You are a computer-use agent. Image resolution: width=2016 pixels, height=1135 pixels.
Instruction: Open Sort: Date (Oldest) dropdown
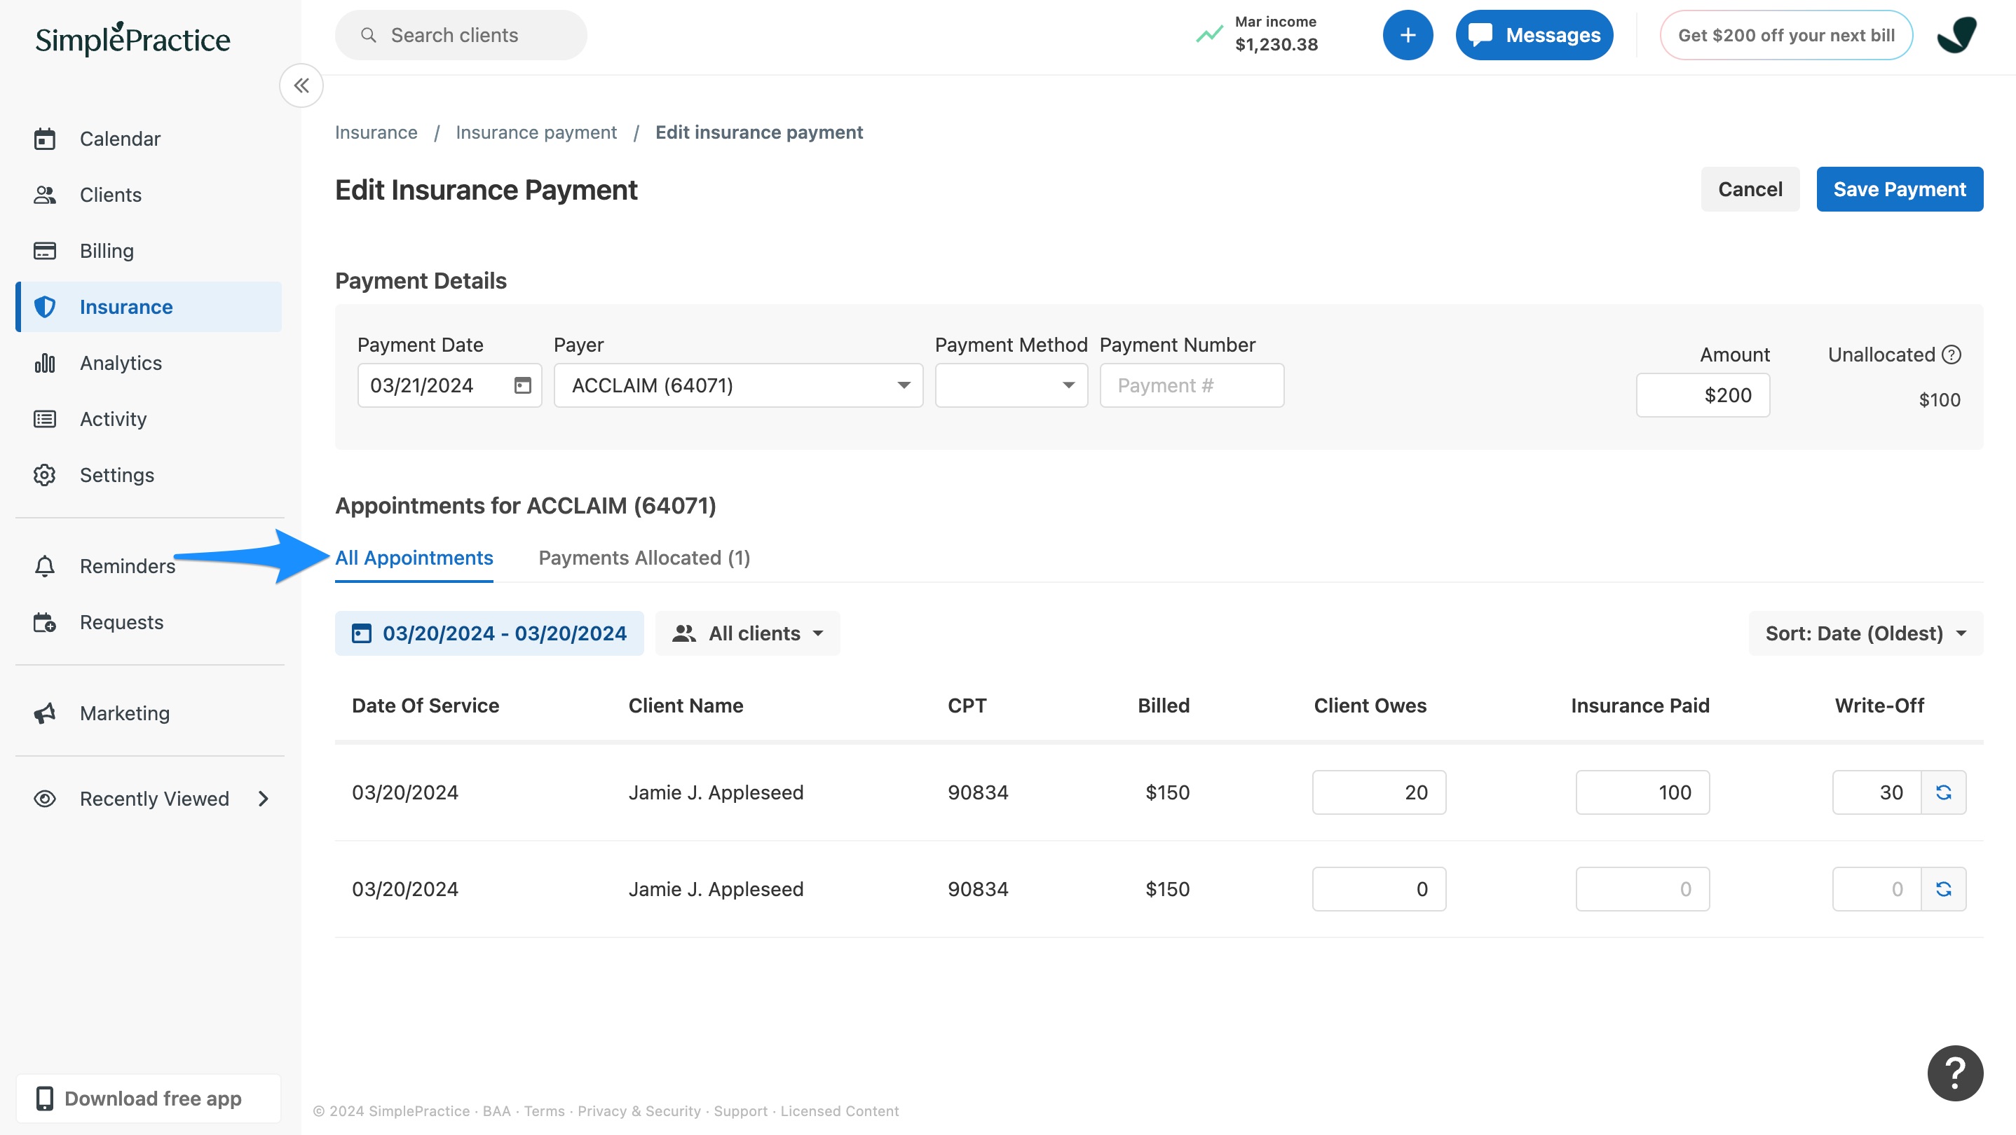pyautogui.click(x=1866, y=633)
